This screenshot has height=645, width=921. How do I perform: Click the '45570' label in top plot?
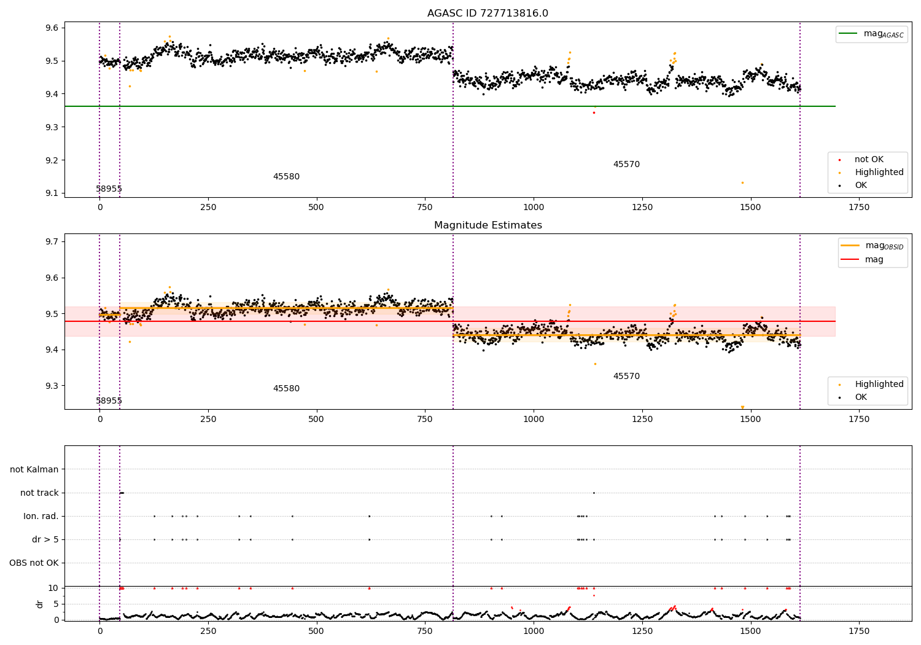tap(626, 165)
